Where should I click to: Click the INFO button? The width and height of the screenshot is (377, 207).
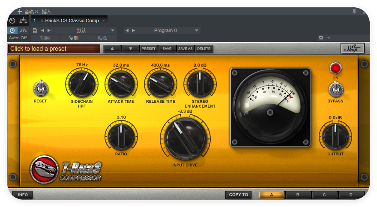tap(23, 195)
